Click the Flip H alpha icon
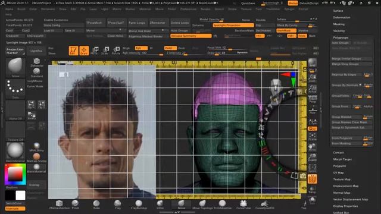Image resolution: width=381 pixels, height=214 pixels. click(x=31, y=105)
